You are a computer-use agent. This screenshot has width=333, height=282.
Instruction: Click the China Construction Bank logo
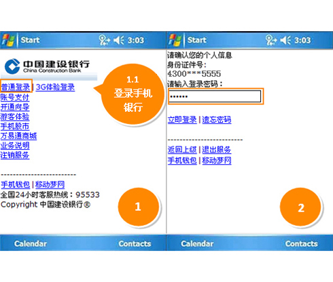(x=47, y=66)
